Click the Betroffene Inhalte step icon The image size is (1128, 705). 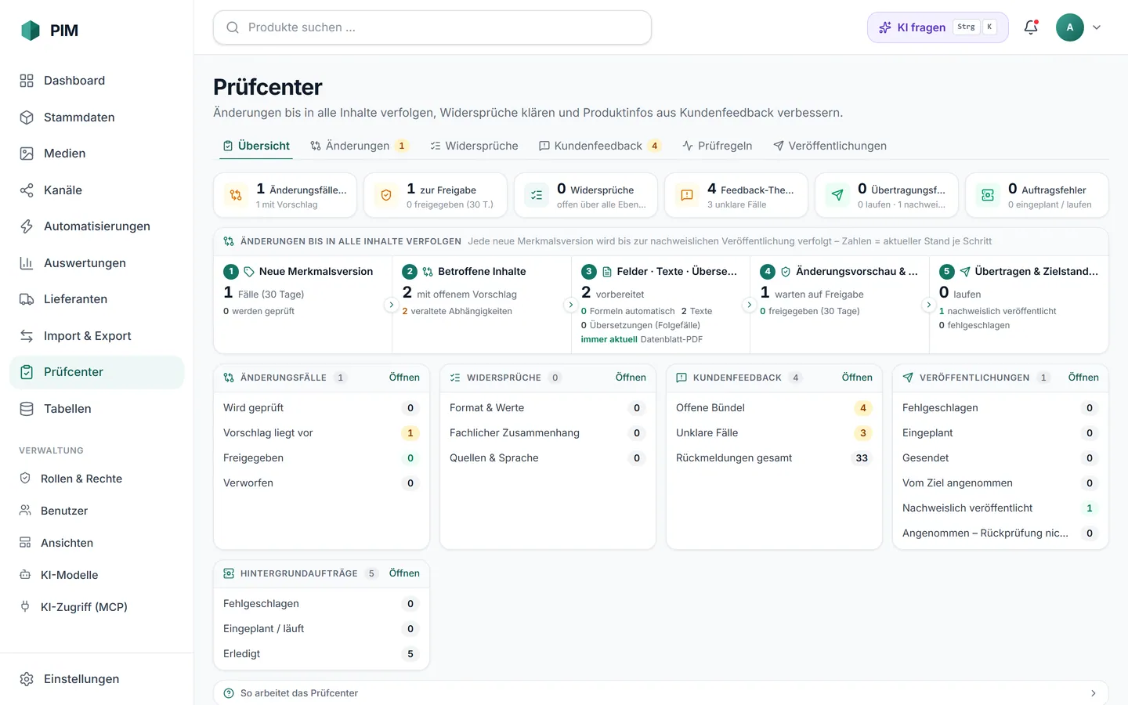pyautogui.click(x=428, y=272)
